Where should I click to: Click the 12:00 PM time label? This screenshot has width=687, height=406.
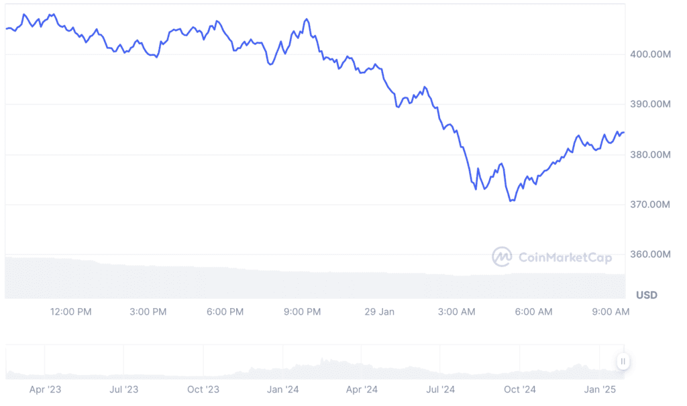(71, 312)
